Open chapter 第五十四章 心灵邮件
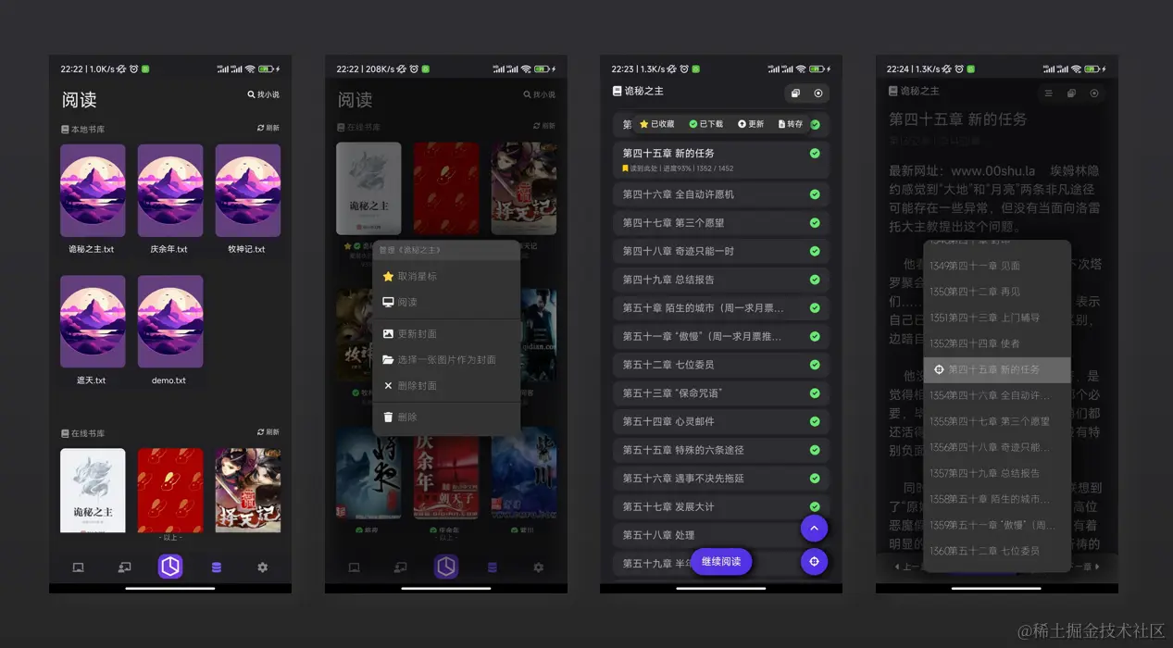Image resolution: width=1173 pixels, height=648 pixels. point(721,421)
